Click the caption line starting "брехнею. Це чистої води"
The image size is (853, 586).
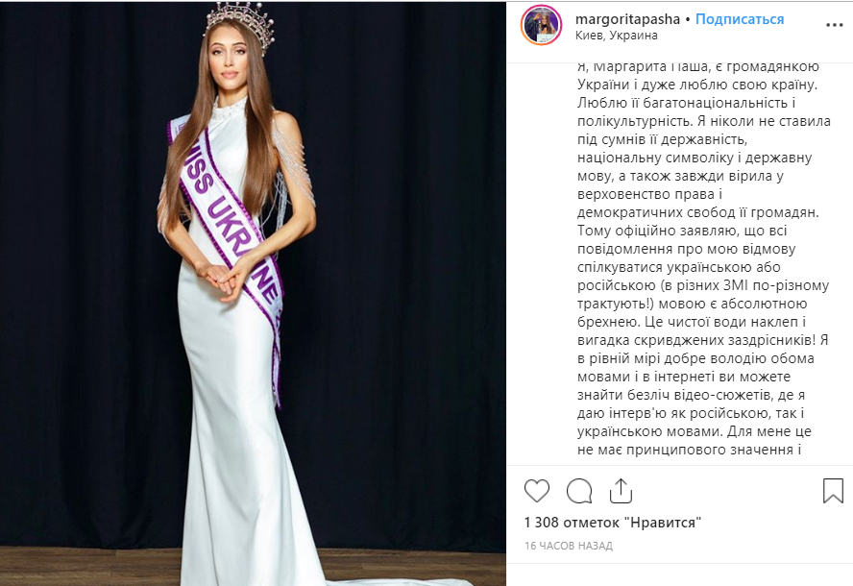[691, 322]
